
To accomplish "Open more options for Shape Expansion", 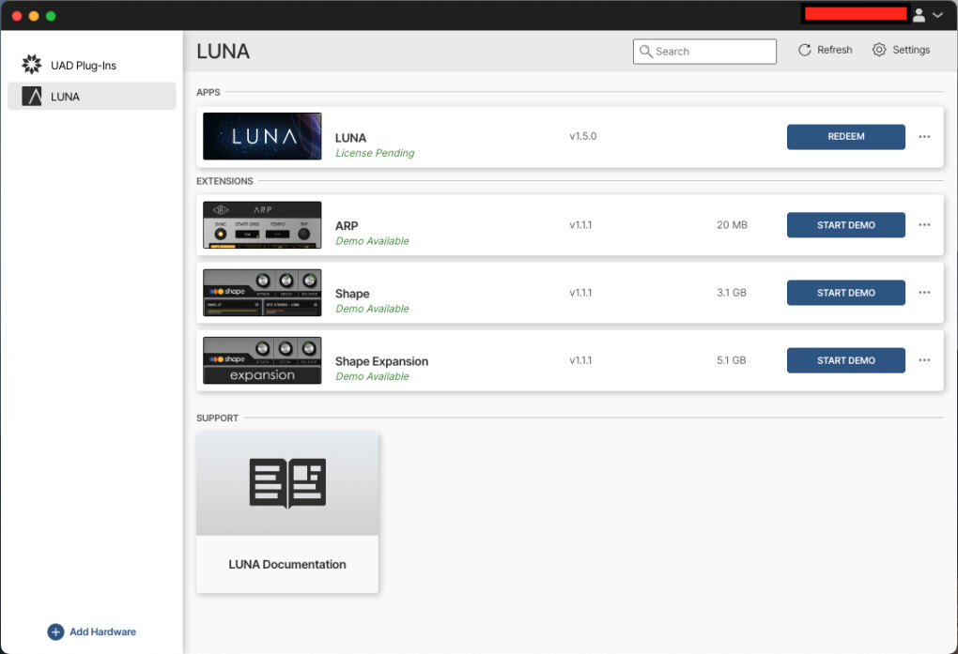I will tap(924, 360).
